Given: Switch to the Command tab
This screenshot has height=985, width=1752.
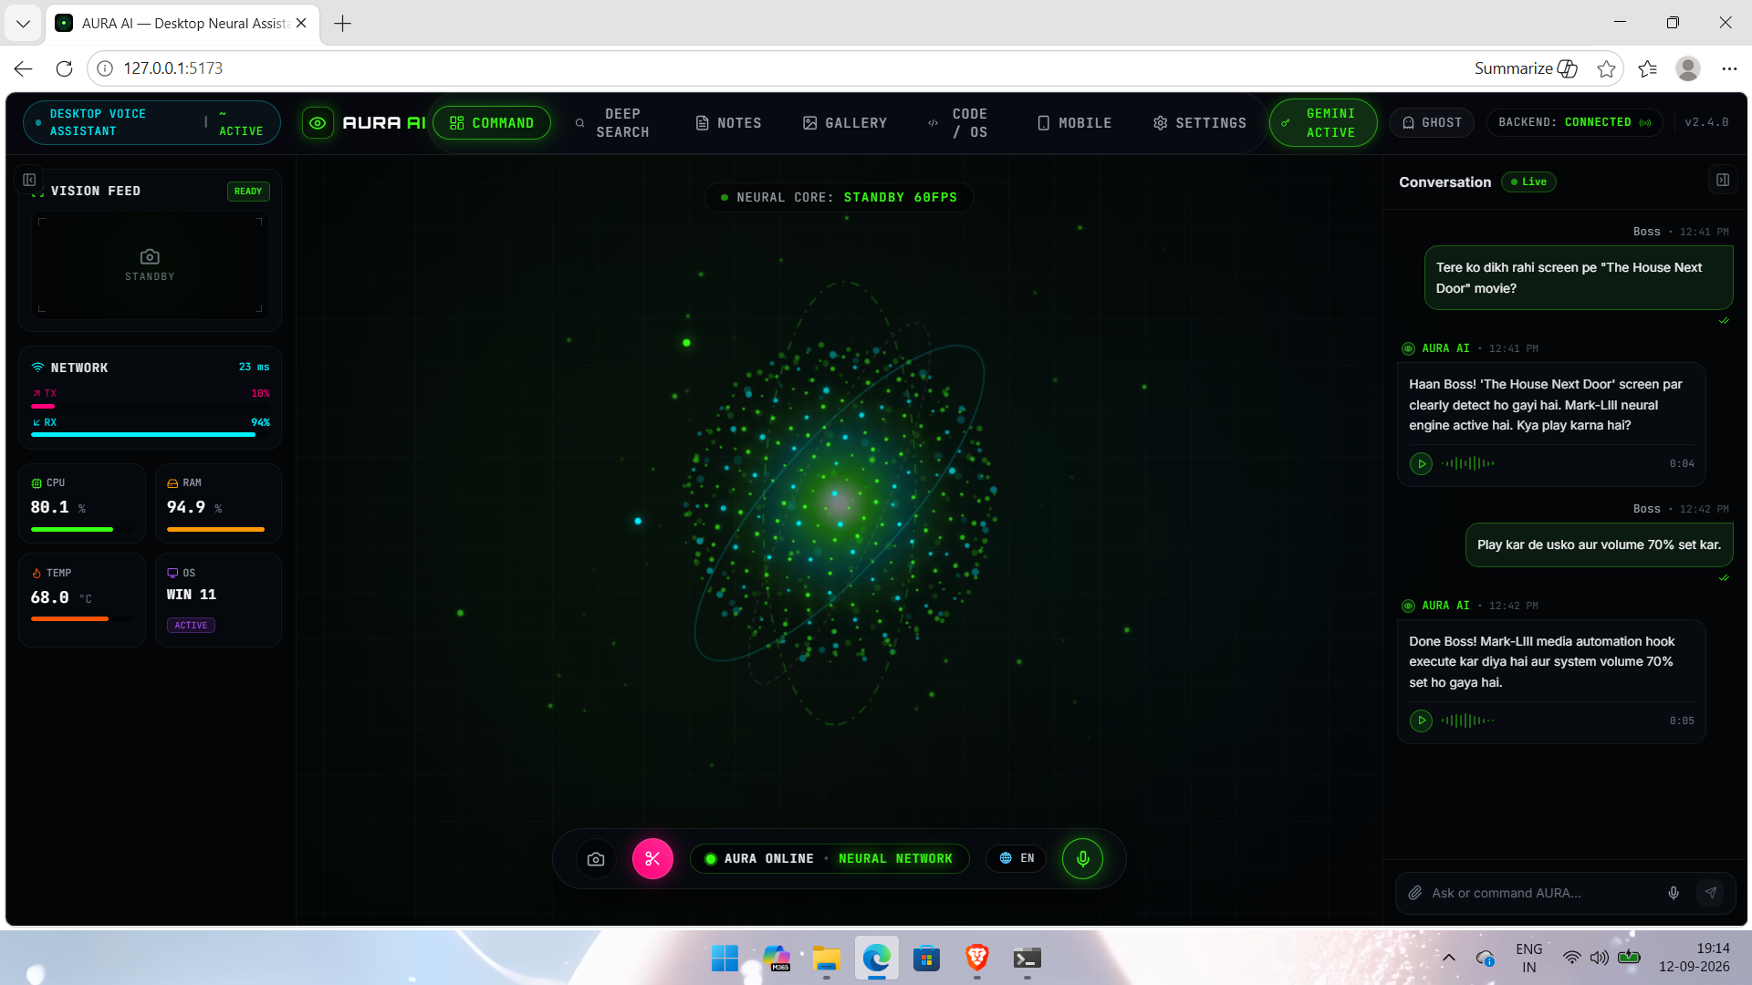Looking at the screenshot, I should pos(492,123).
